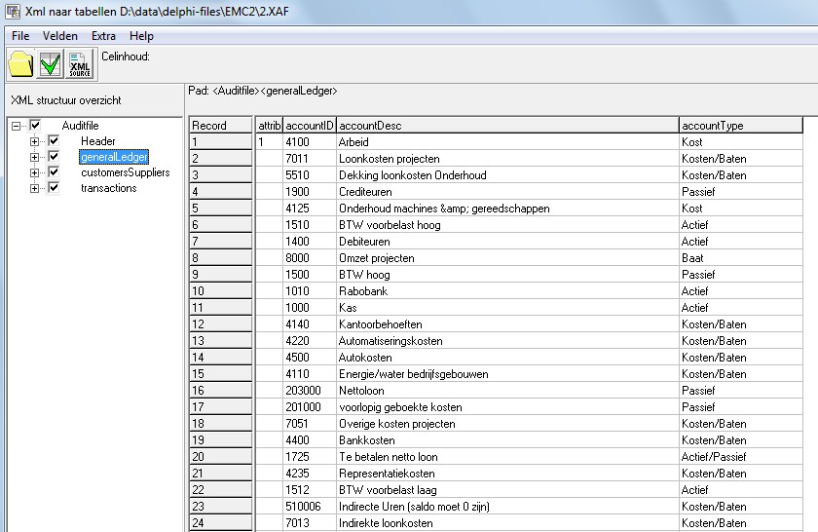Toggle the transactions checkbox

click(54, 188)
